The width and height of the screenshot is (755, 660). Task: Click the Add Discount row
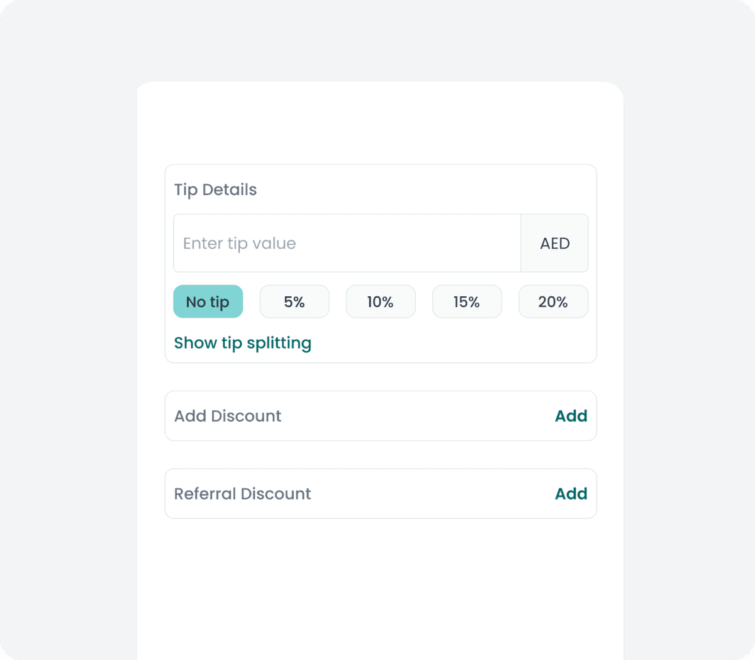381,416
